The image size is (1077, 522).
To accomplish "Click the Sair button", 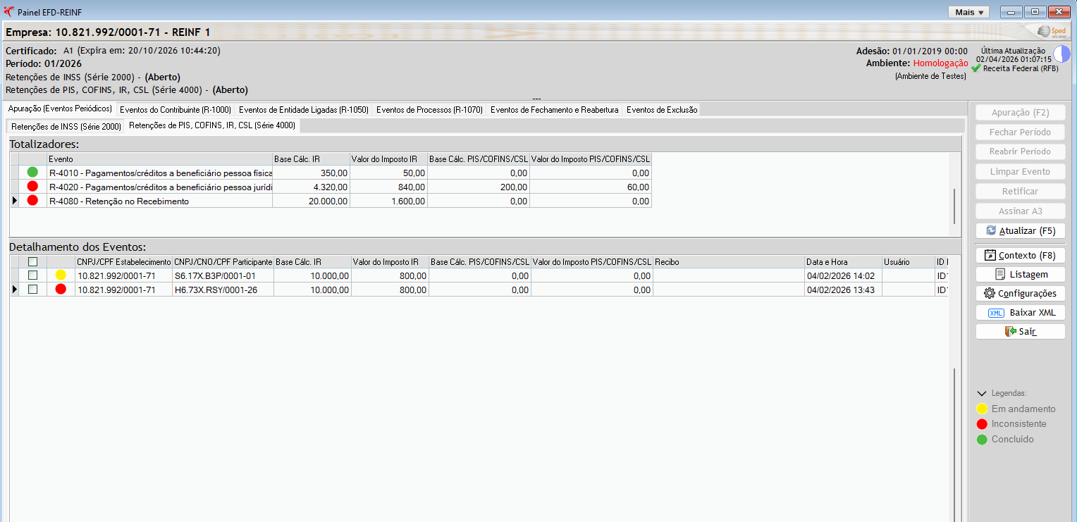I will click(1020, 331).
